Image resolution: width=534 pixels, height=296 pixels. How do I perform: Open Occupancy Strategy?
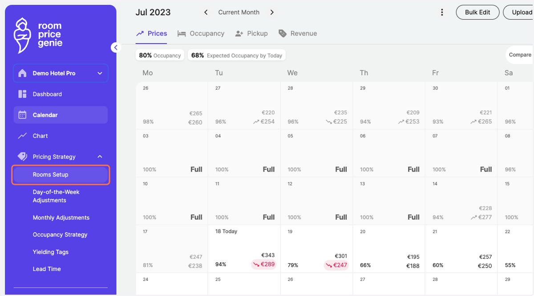click(x=60, y=235)
